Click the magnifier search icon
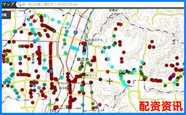This screenshot has width=186, height=115. point(19,4)
